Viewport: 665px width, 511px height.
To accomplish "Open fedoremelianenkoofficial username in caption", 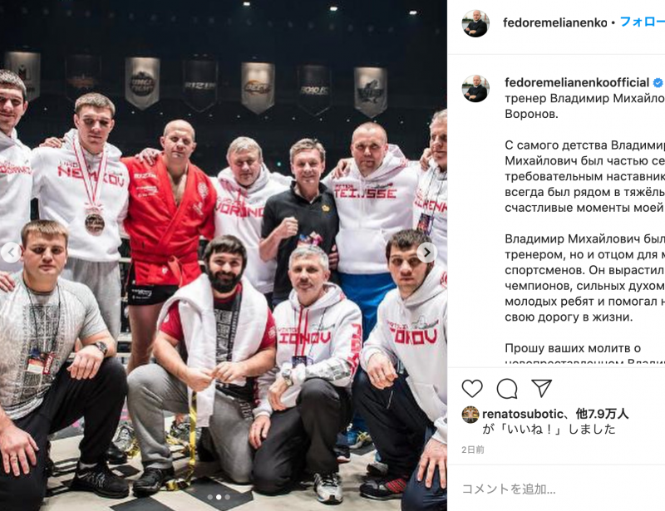I will coord(577,83).
